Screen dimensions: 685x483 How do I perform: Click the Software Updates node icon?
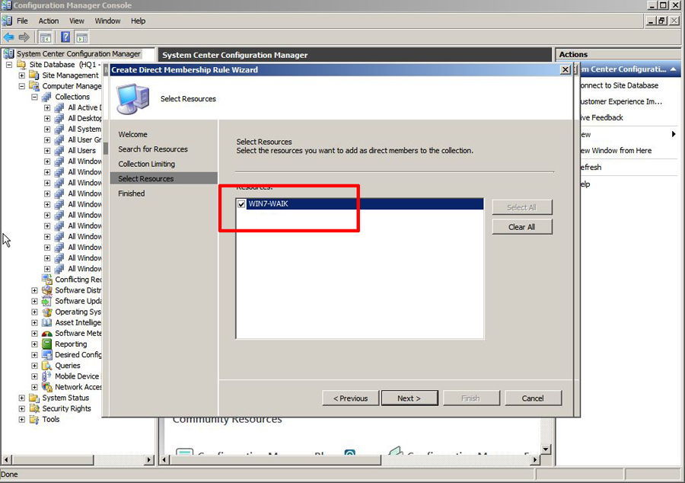click(x=46, y=301)
